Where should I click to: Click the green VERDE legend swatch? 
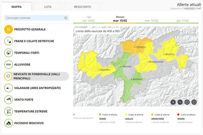click(x=100, y=114)
